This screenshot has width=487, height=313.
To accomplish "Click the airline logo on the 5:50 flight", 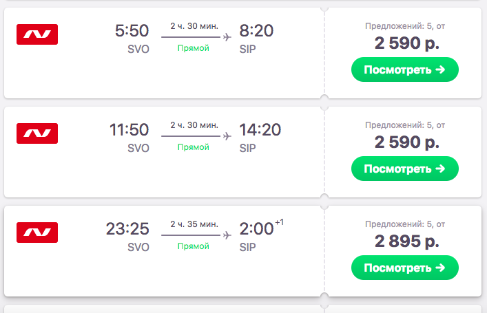I will (x=37, y=34).
